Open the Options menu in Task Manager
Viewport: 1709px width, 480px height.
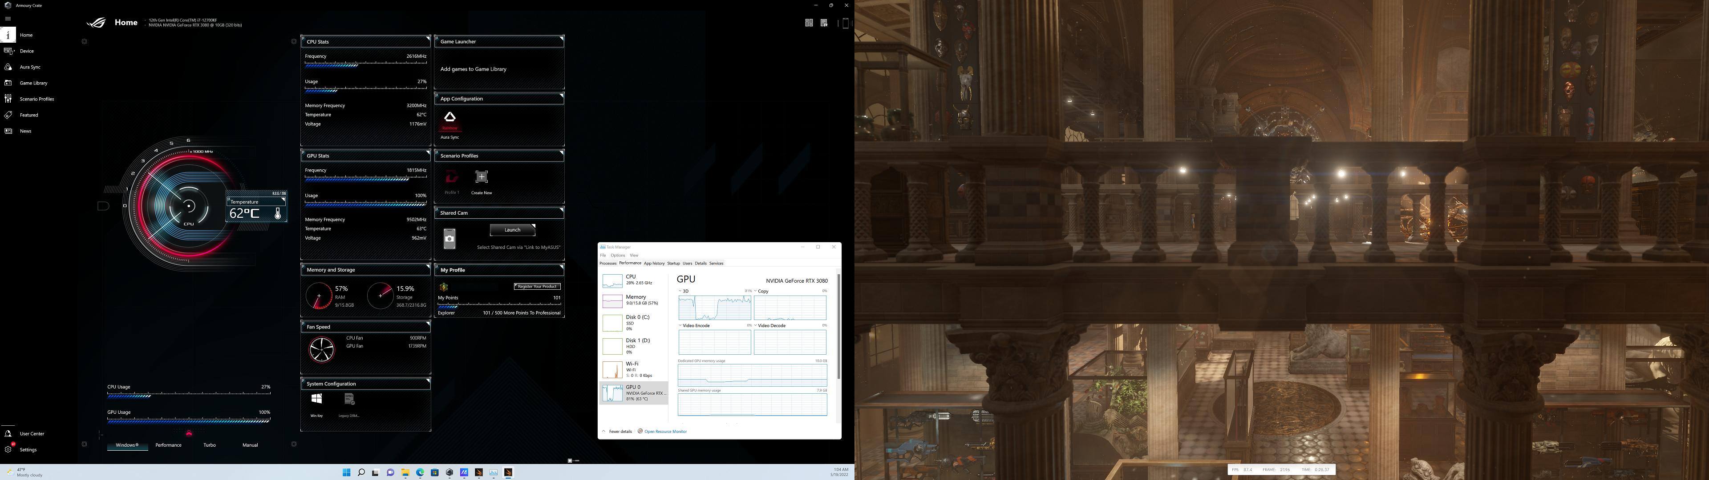click(618, 255)
